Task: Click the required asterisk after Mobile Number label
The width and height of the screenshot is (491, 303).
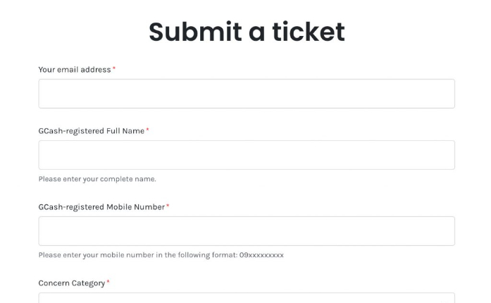Action: point(168,206)
